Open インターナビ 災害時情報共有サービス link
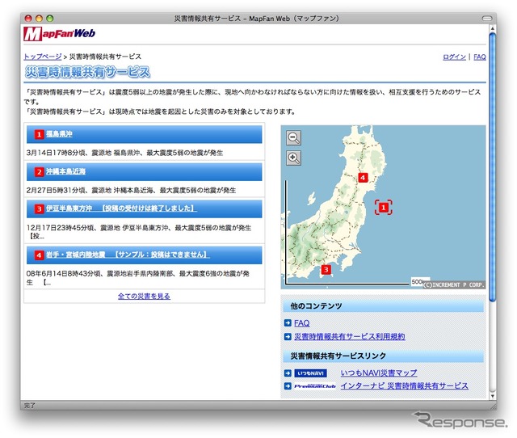The width and height of the screenshot is (517, 438). (x=404, y=386)
